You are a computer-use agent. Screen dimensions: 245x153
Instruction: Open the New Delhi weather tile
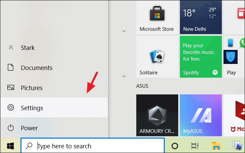(x=201, y=17)
